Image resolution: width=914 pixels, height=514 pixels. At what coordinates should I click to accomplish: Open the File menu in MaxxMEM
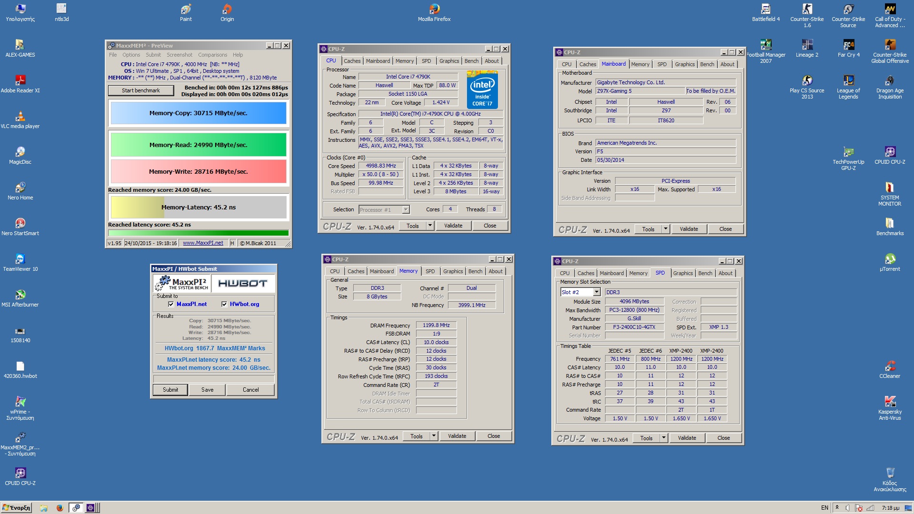(x=113, y=55)
